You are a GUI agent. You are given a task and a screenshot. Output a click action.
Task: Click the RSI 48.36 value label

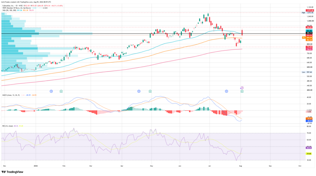point(309,148)
